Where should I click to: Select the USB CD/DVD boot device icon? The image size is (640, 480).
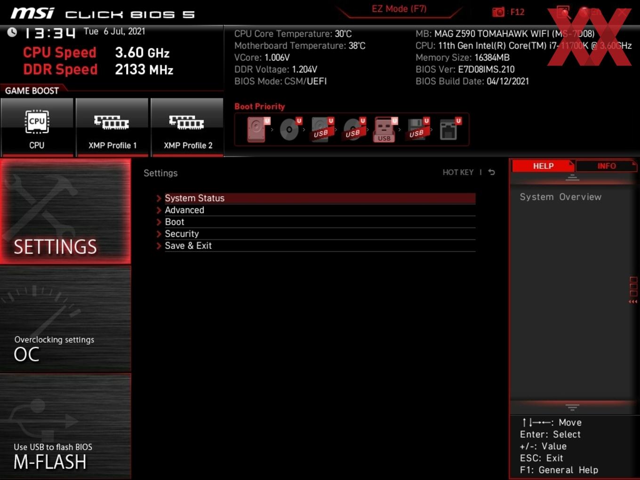pos(354,129)
